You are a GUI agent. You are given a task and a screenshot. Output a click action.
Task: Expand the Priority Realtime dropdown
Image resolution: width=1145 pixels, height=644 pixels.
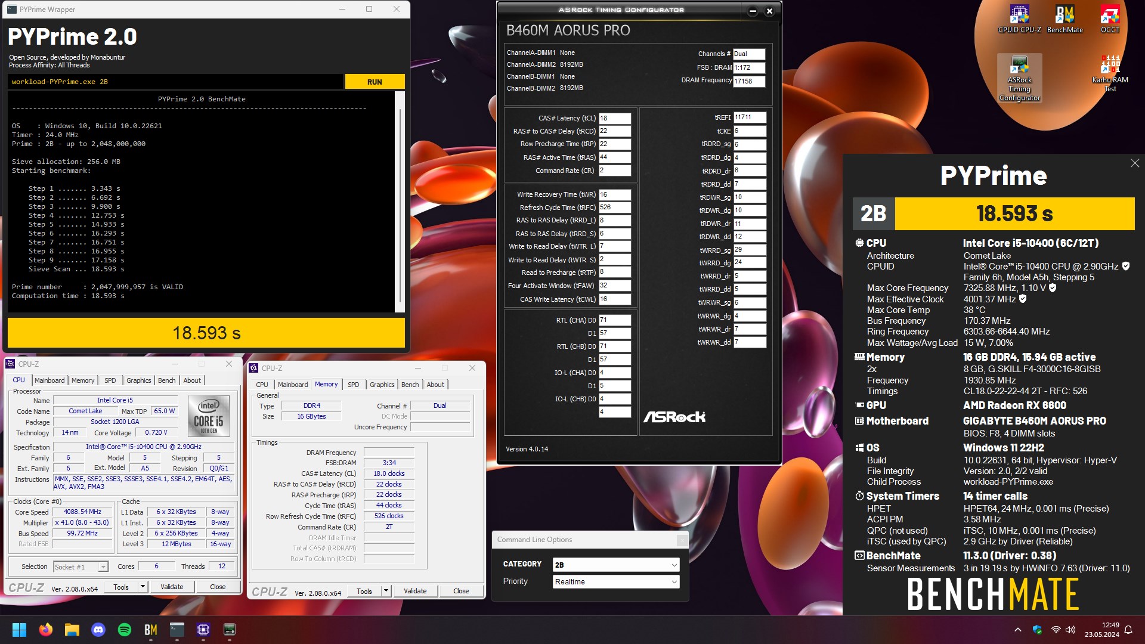click(x=616, y=581)
